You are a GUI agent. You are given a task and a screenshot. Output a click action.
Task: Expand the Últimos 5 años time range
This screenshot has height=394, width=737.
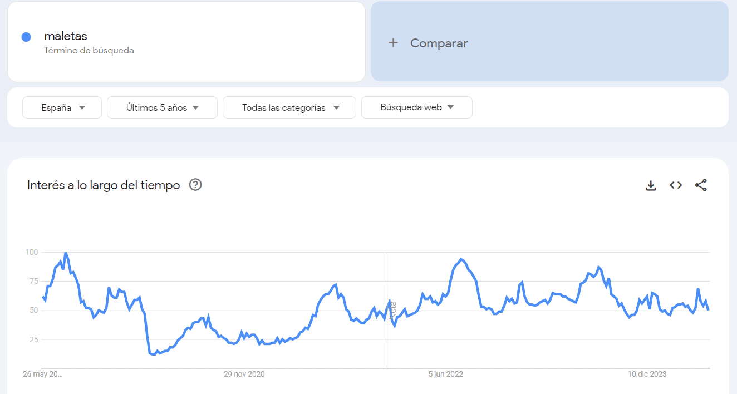click(162, 107)
